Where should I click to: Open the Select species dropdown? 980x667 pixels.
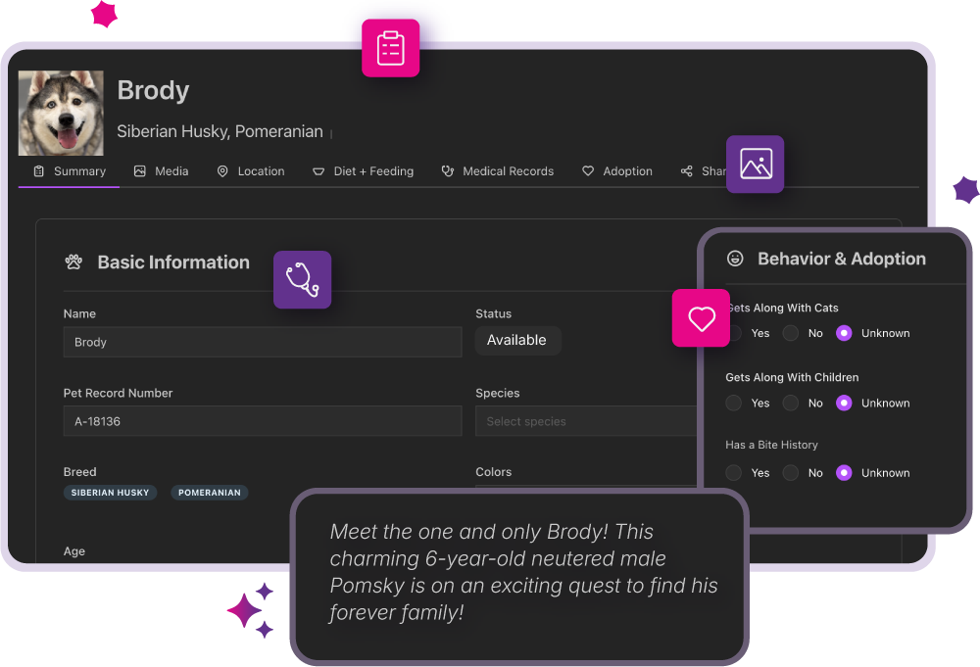pos(586,421)
